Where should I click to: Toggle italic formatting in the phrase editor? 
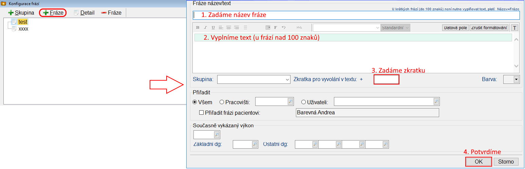205,28
